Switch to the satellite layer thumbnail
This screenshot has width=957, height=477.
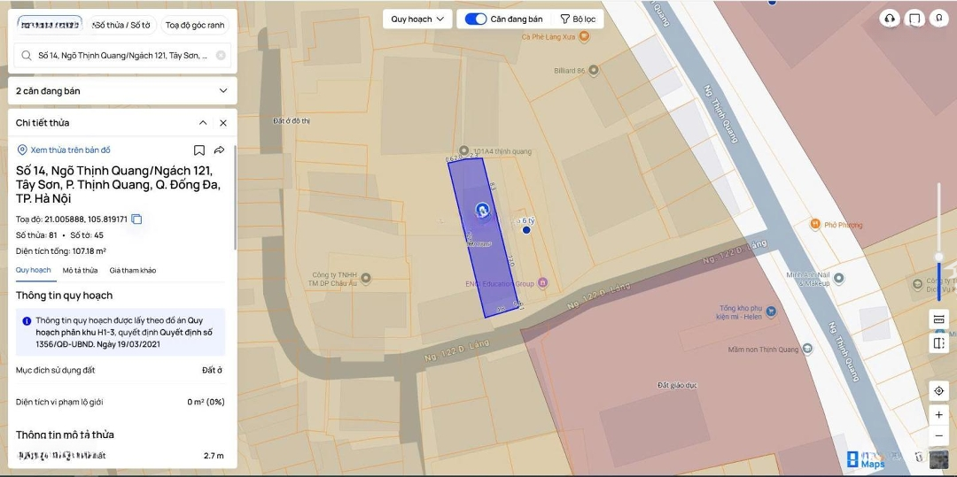[x=938, y=458]
